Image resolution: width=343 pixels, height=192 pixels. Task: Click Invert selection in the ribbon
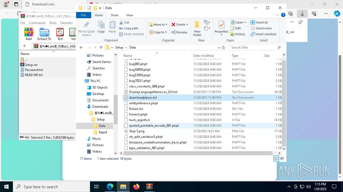click(263, 34)
